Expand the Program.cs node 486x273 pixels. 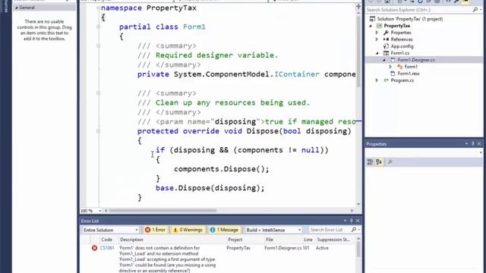(x=377, y=80)
